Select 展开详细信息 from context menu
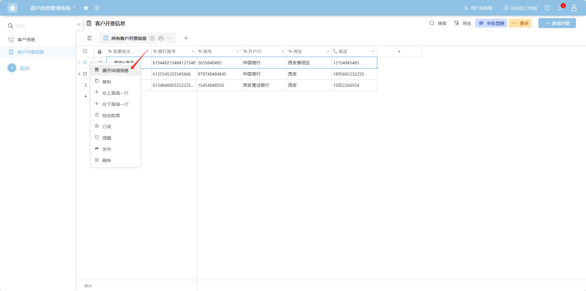The width and height of the screenshot is (586, 291). click(115, 70)
